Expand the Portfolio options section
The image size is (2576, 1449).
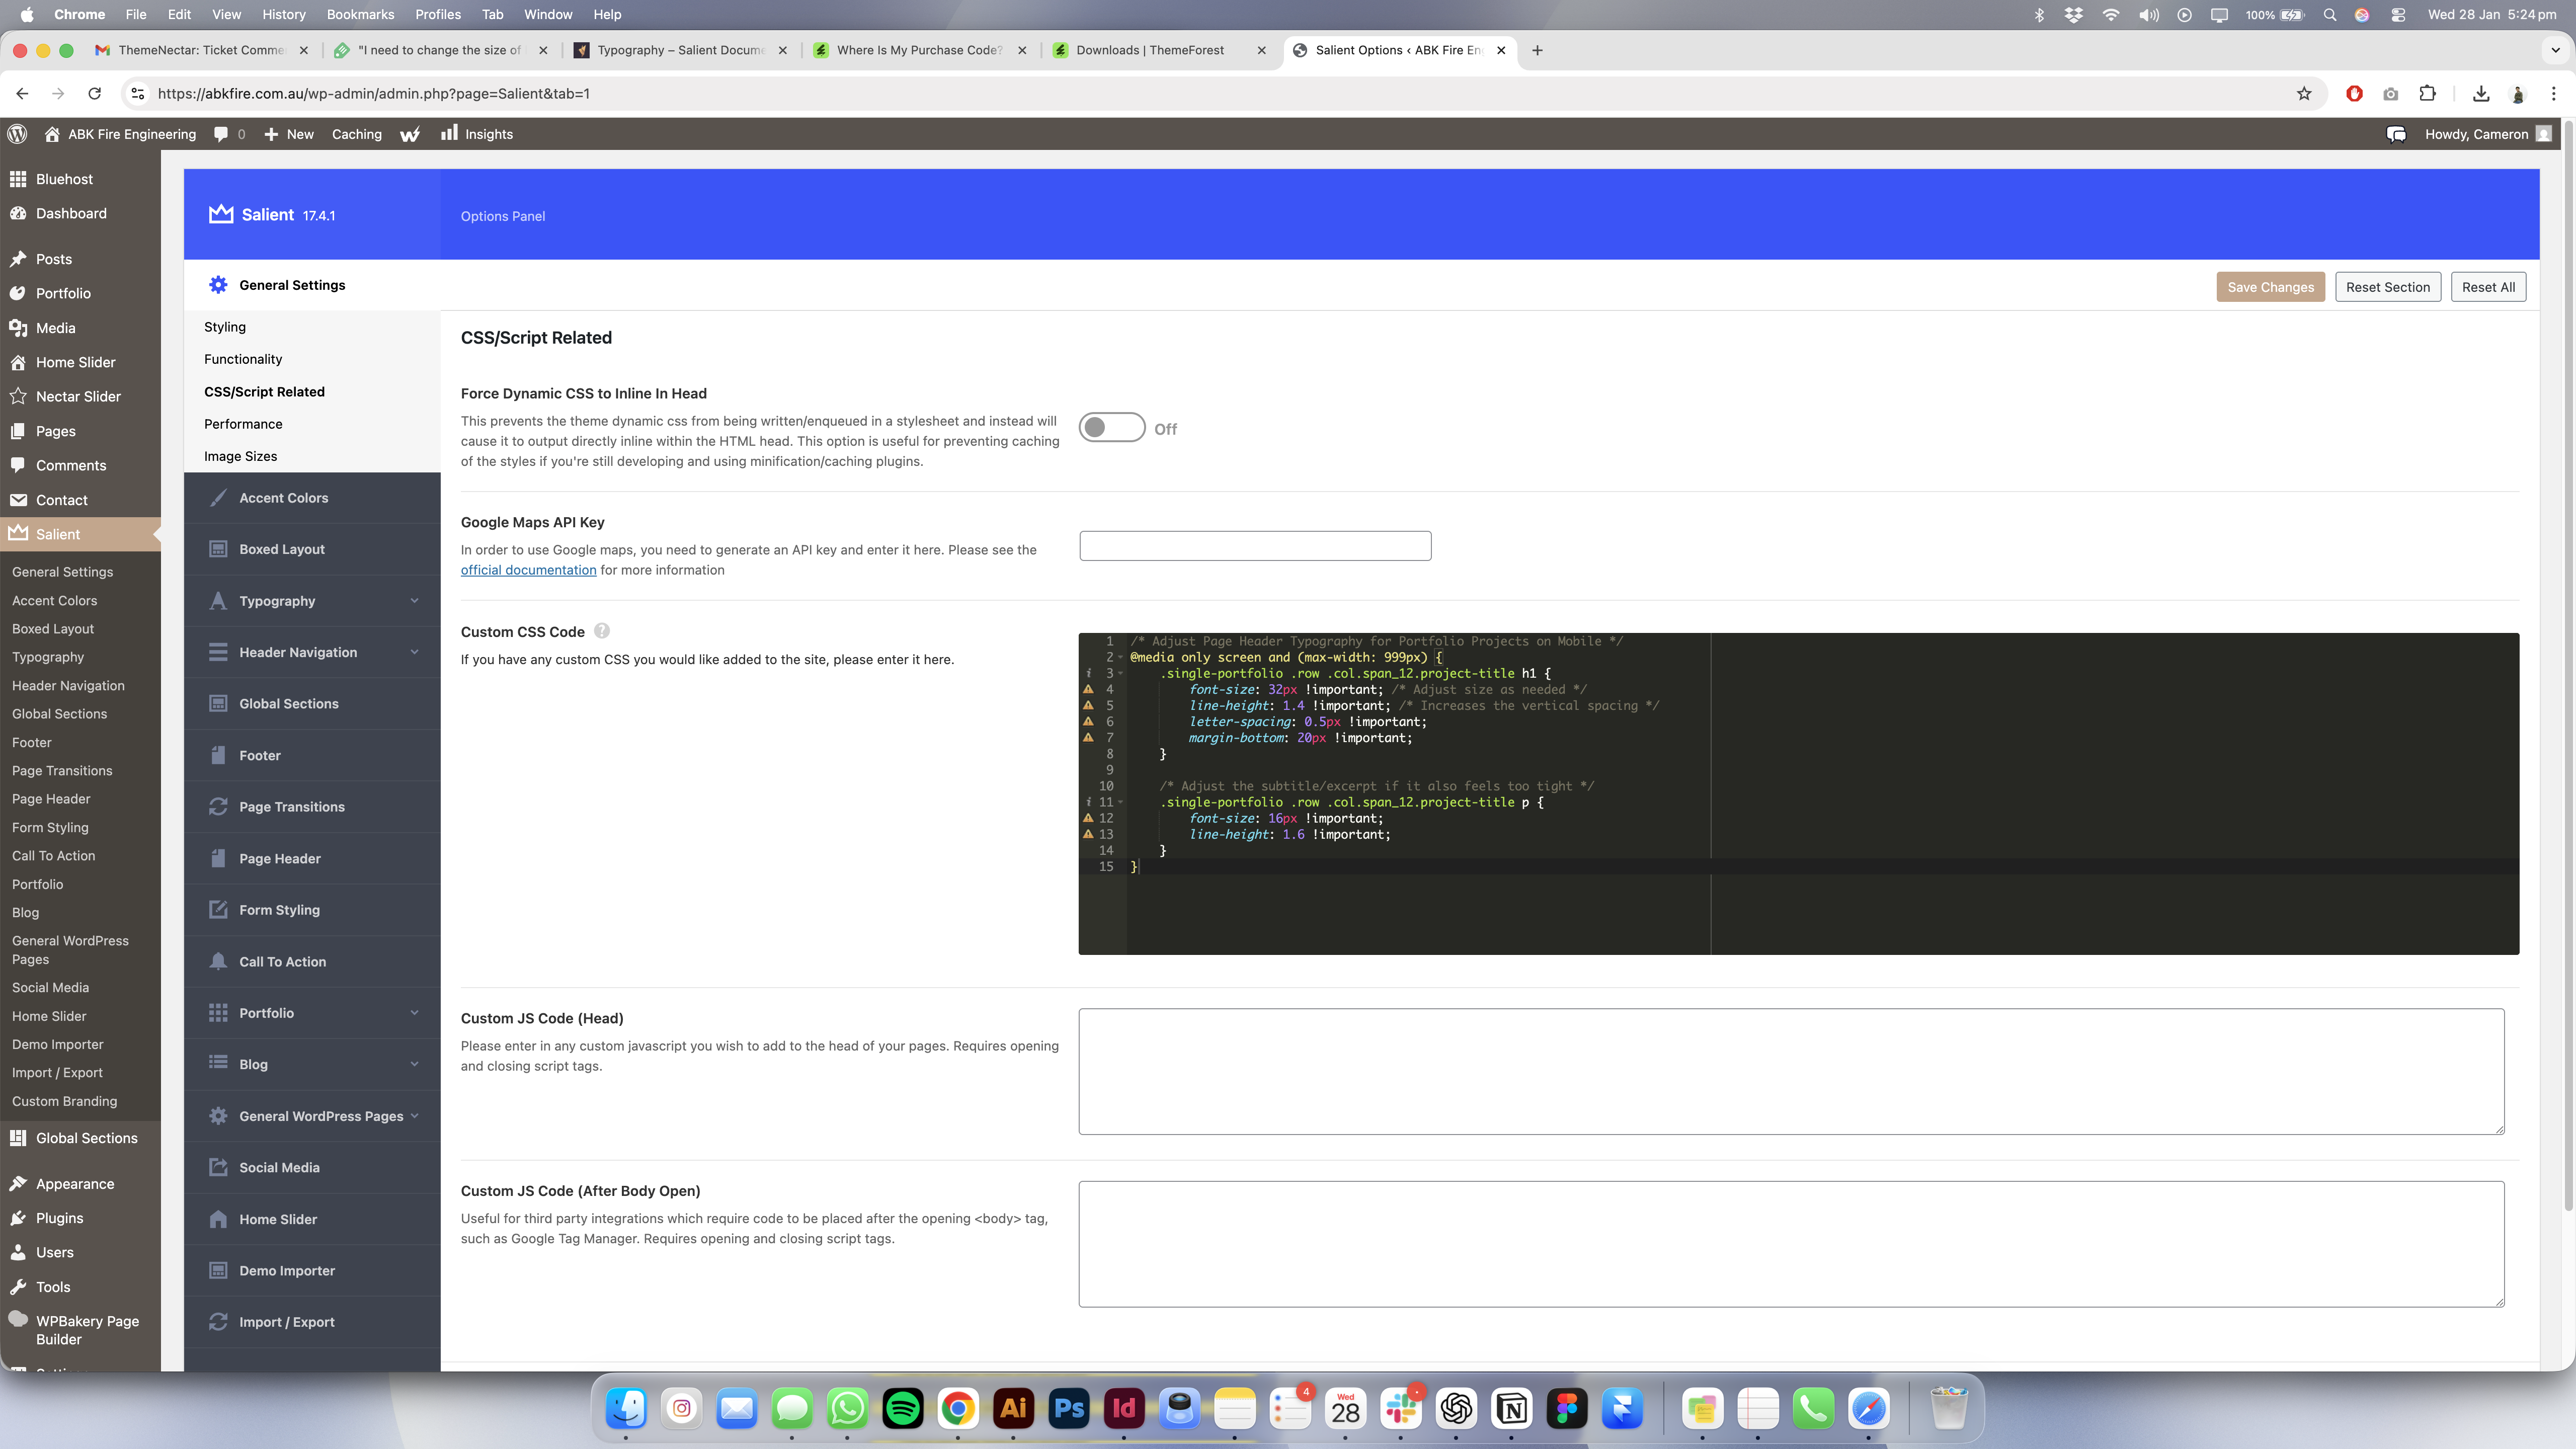click(414, 1013)
